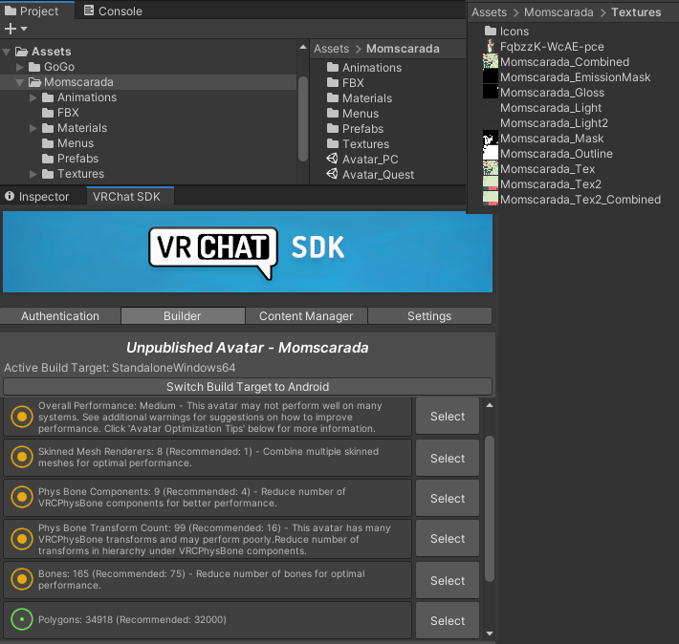Image resolution: width=679 pixels, height=644 pixels.
Task: Select the Avatar_Quest scene icon
Action: (x=332, y=174)
